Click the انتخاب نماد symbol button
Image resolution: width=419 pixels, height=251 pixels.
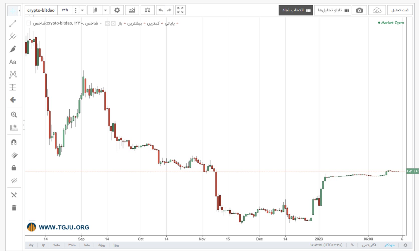pyautogui.click(x=296, y=10)
